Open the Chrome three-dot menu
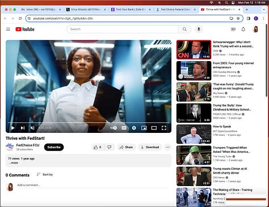269x207 pixels. [263, 19]
